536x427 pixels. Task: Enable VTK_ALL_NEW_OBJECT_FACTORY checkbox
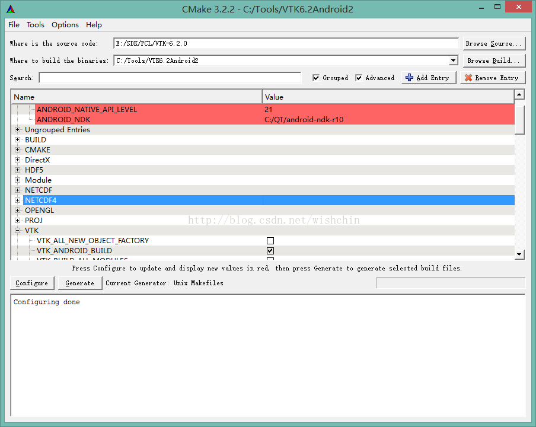tap(270, 241)
